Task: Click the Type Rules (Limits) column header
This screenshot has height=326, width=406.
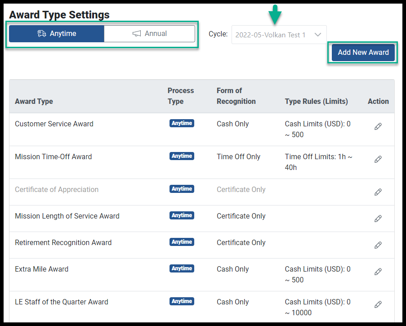Action: tap(316, 101)
